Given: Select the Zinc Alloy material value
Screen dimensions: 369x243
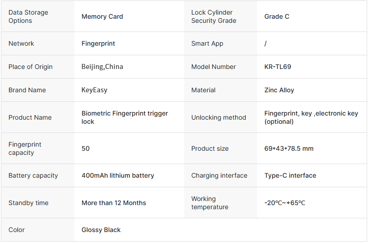Looking at the screenshot, I should point(279,90).
